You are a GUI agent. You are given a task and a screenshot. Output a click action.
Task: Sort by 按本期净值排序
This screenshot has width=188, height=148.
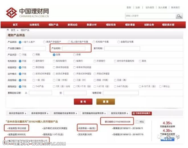coord(40,113)
